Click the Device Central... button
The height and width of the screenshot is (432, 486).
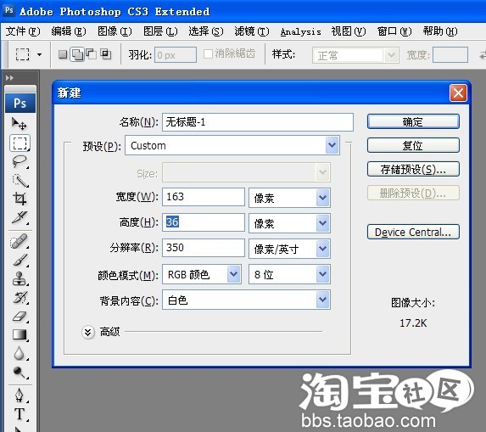pos(413,232)
